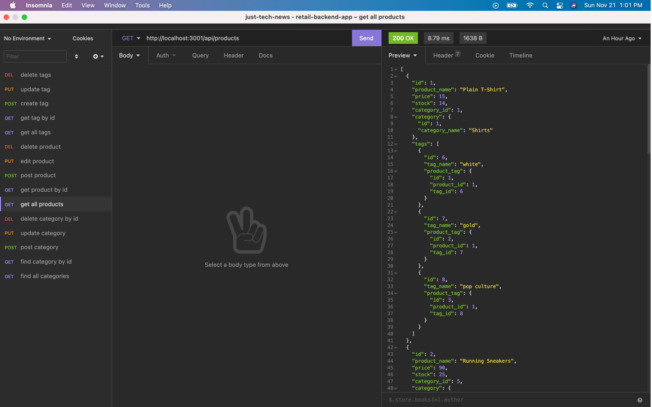Click the sort requests icon beside Filter

pyautogui.click(x=76, y=56)
